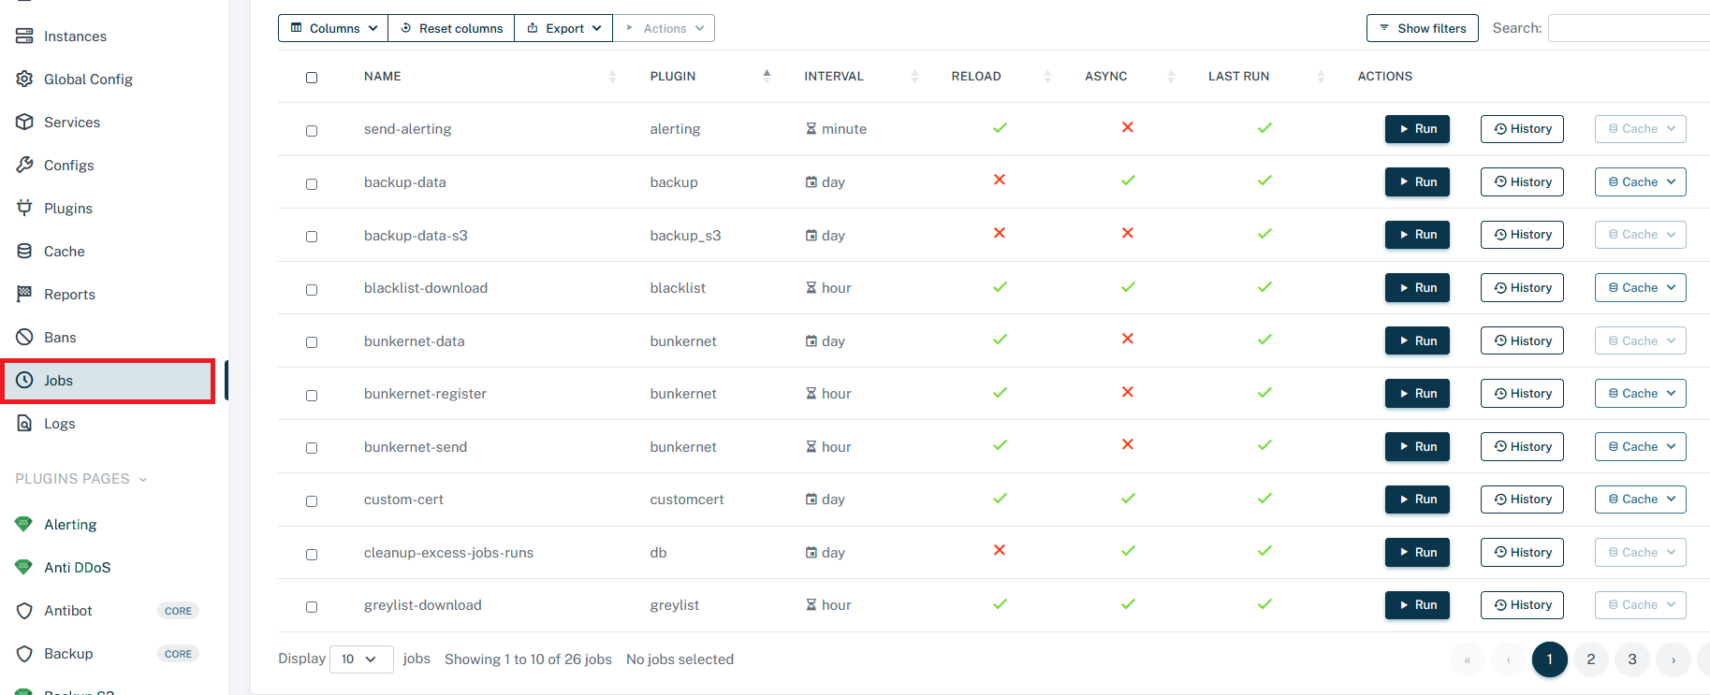This screenshot has width=1710, height=695.
Task: Click the Configs wrench icon
Action: pos(24,166)
